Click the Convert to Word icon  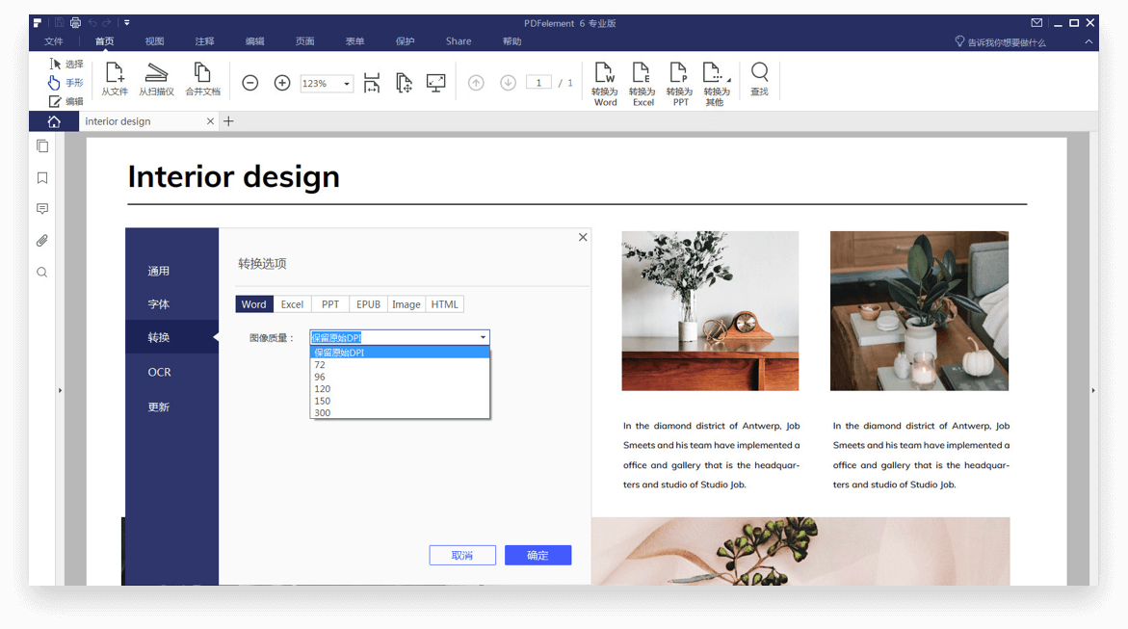pos(604,74)
